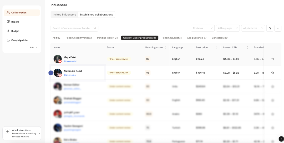Image resolution: width=284 pixels, height=143 pixels.
Task: Click the download export icon button
Action: [278, 28]
